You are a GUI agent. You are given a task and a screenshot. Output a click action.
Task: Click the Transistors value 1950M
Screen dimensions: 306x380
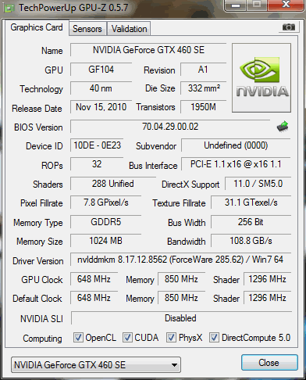[203, 107]
